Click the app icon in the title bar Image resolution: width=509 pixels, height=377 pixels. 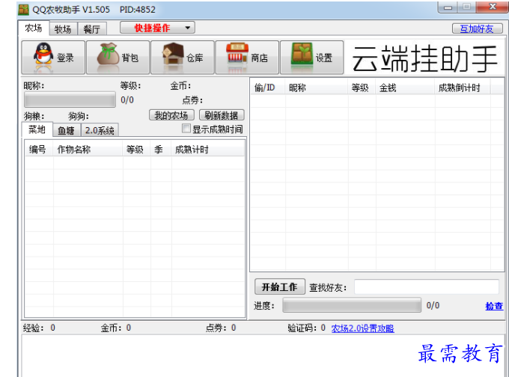(24, 10)
